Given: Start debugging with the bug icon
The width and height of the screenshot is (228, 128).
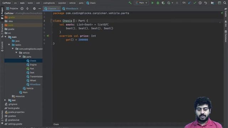Looking at the screenshot, I should 158,3.
